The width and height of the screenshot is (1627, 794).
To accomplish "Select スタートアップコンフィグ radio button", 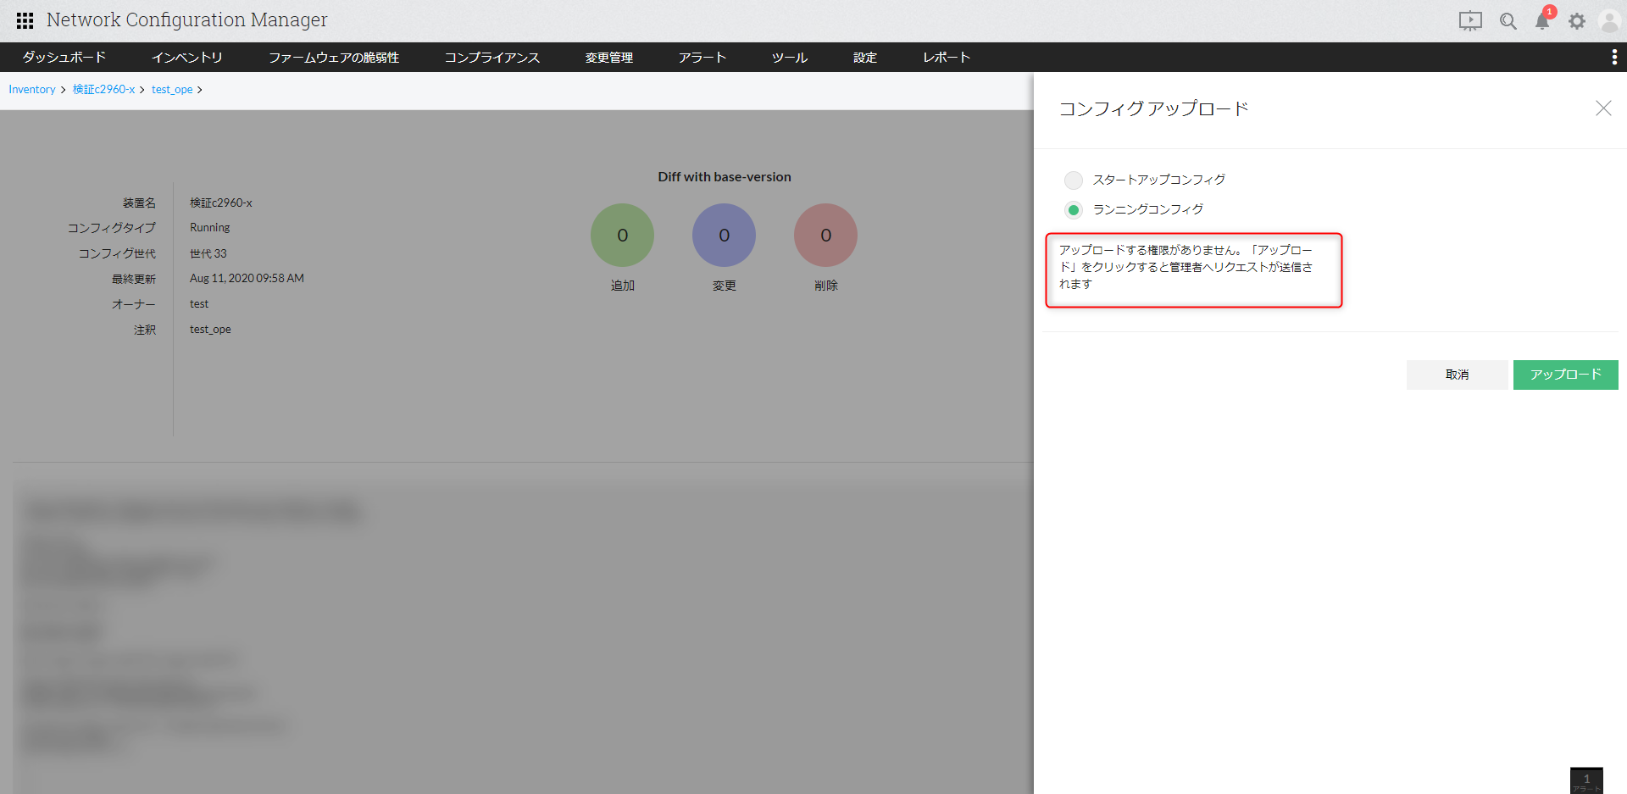I will coord(1074,180).
